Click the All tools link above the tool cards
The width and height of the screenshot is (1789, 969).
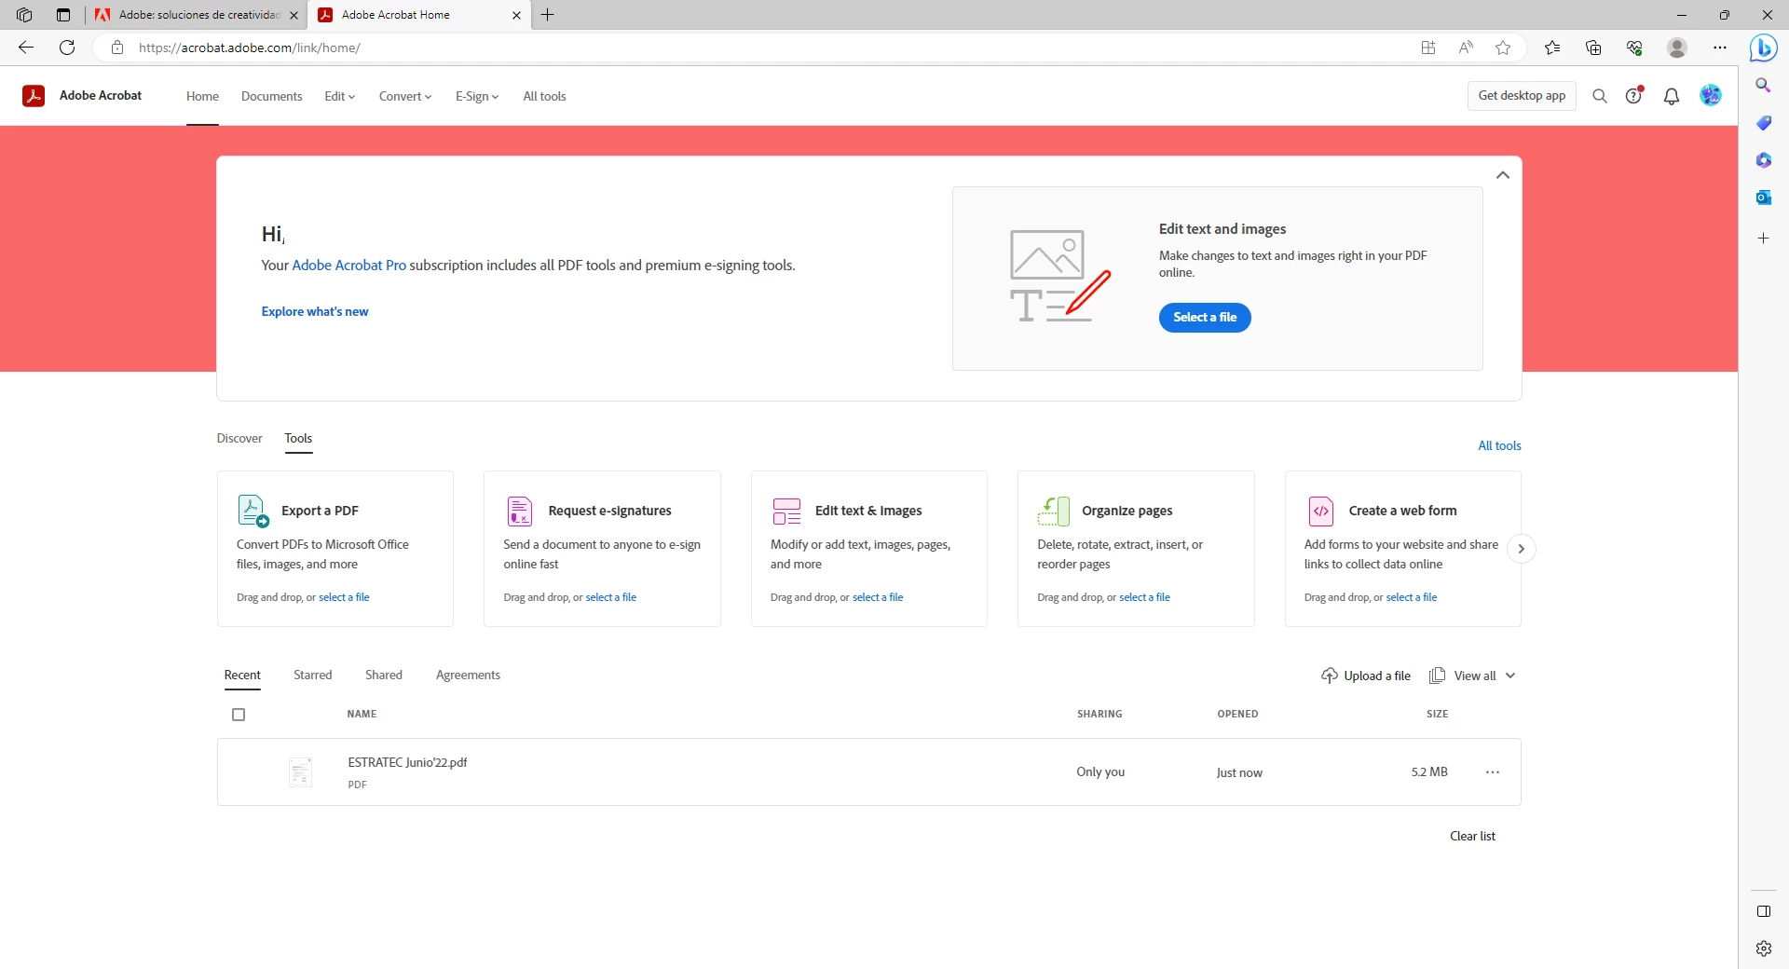click(x=1499, y=445)
